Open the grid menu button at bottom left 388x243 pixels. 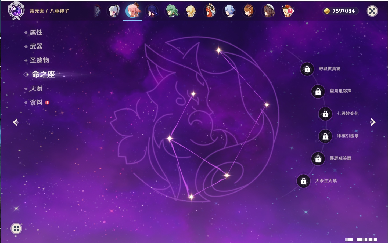[16, 229]
